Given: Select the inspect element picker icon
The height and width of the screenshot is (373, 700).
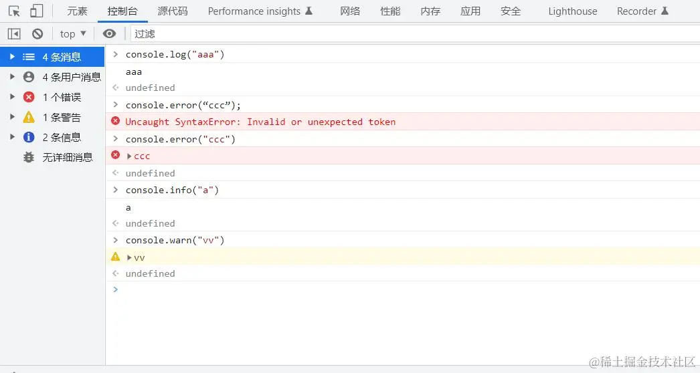Looking at the screenshot, I should [x=14, y=11].
